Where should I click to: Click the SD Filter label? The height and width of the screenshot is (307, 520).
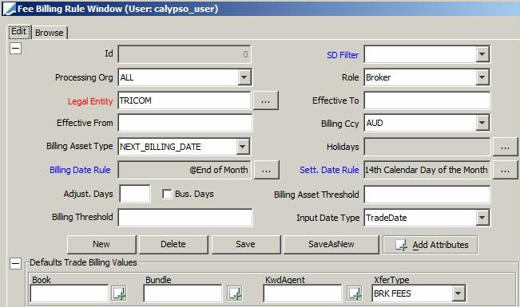(x=343, y=55)
